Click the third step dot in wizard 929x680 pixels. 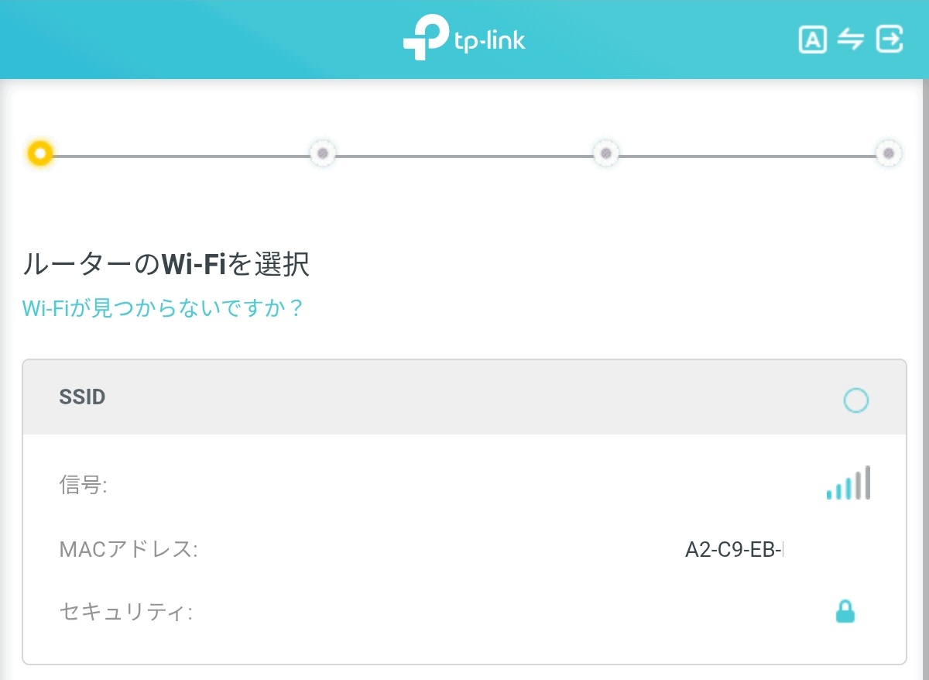605,153
